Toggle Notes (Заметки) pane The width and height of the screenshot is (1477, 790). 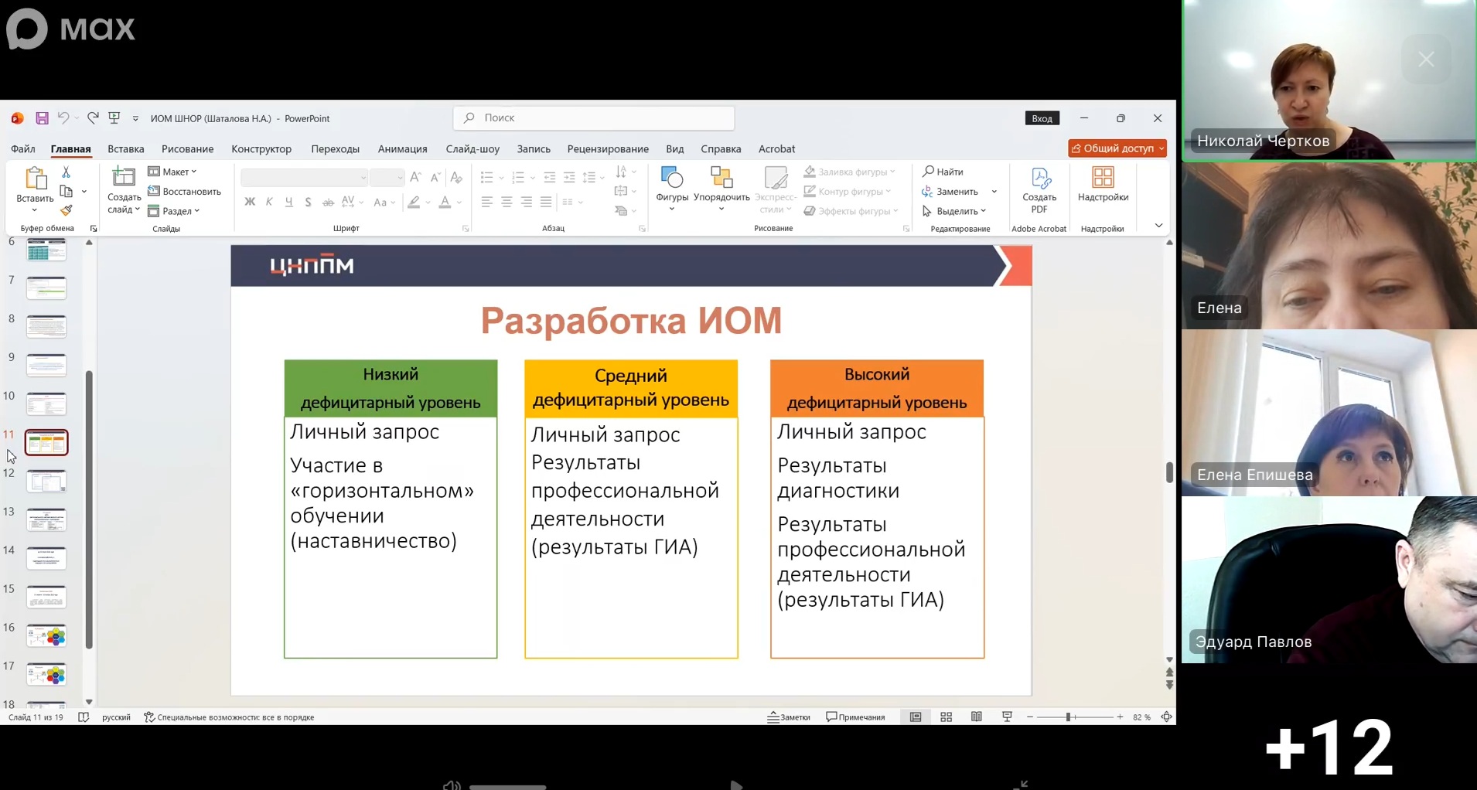pyautogui.click(x=789, y=717)
